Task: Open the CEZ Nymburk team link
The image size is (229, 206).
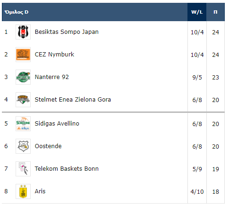Action: click(54, 55)
